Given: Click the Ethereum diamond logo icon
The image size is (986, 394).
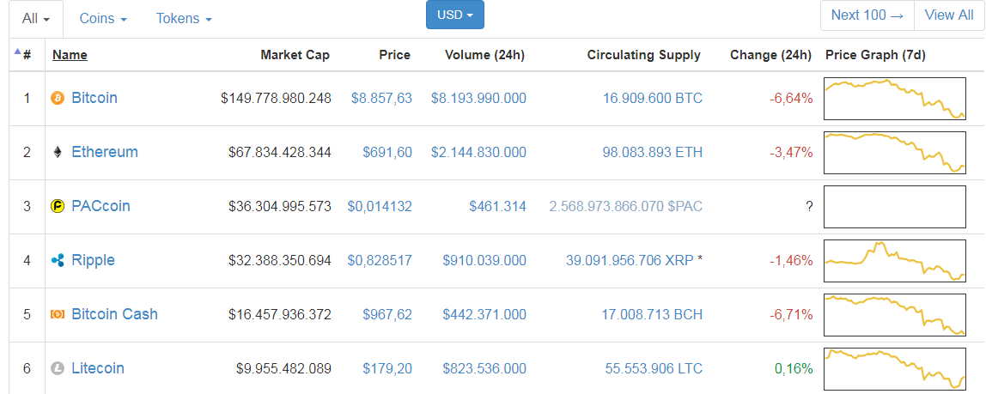Looking at the screenshot, I should coord(58,153).
